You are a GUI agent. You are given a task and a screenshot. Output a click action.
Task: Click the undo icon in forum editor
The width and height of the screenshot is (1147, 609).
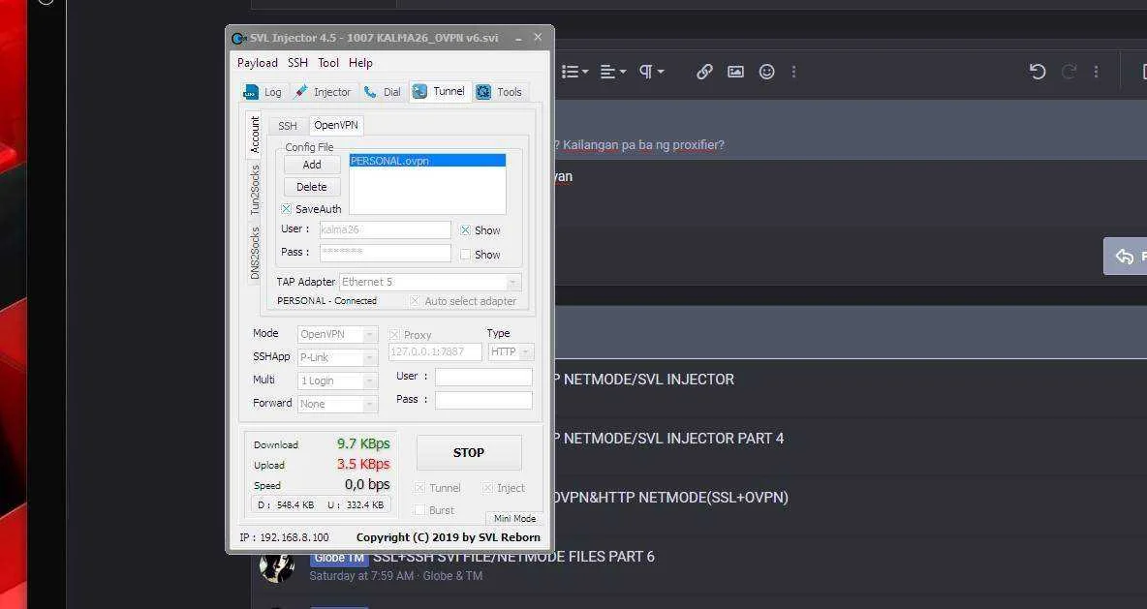point(1038,72)
